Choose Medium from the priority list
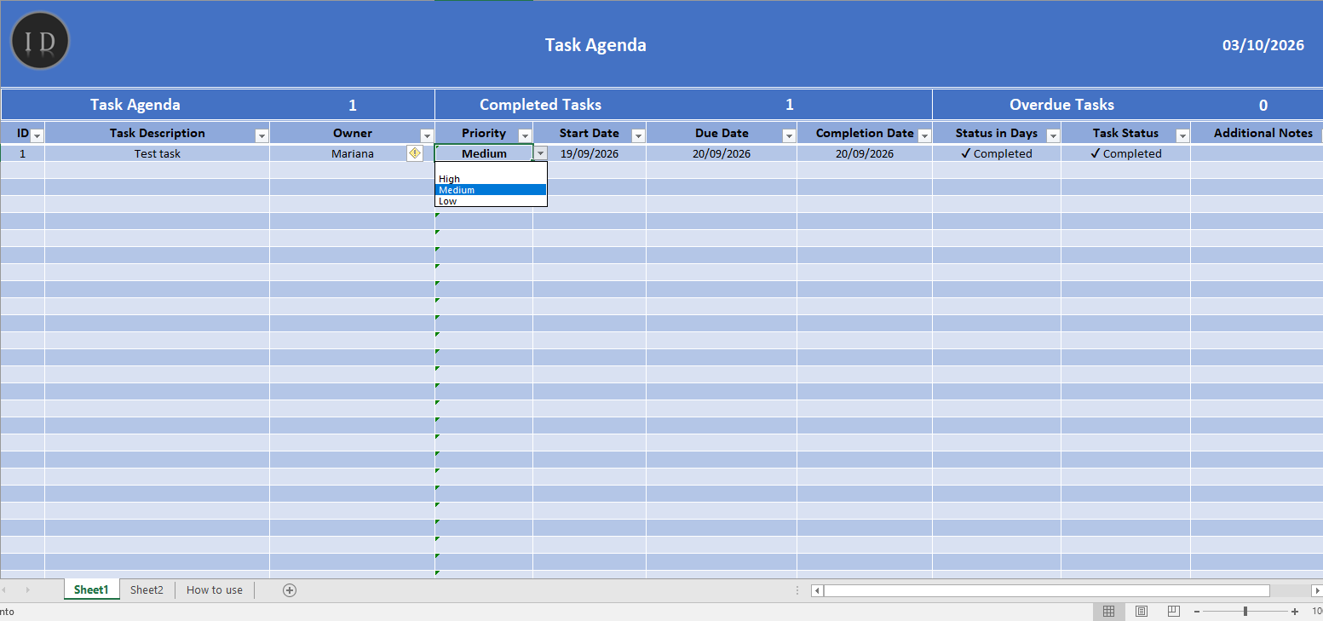This screenshot has width=1323, height=621. coord(491,190)
